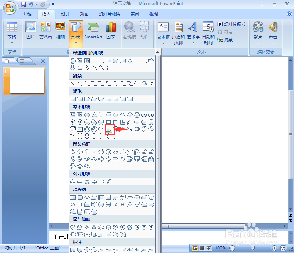
Task: Choose the moon shape in 基本形状
Action: 144,129
